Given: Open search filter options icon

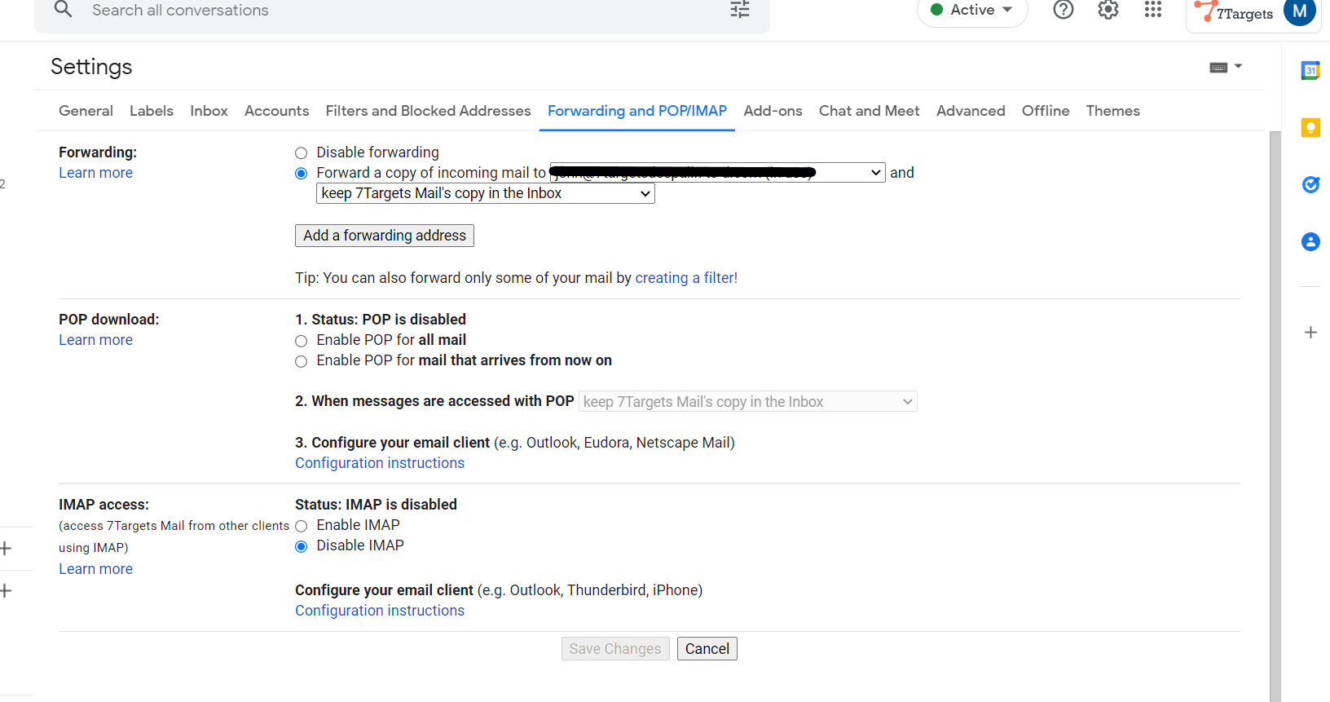Looking at the screenshot, I should (x=739, y=10).
